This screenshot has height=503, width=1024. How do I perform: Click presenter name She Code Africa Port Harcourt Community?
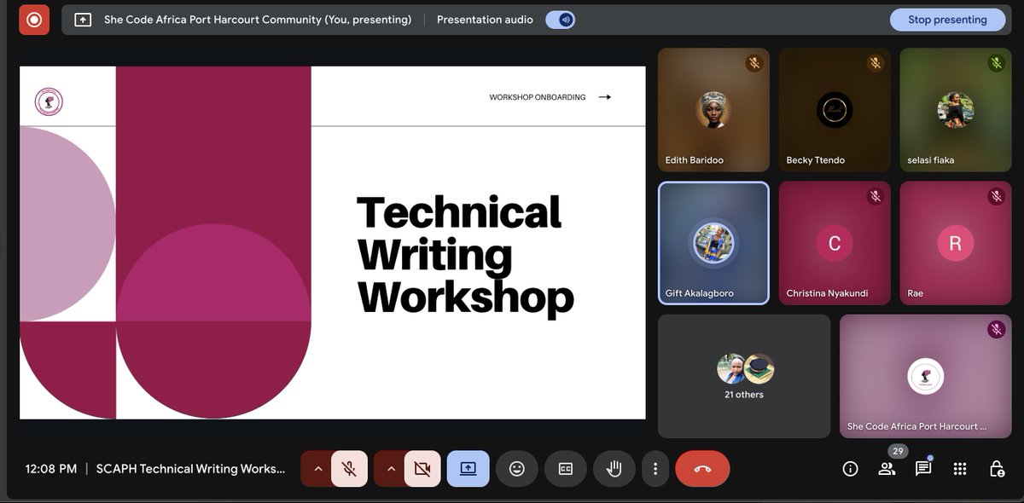click(258, 20)
